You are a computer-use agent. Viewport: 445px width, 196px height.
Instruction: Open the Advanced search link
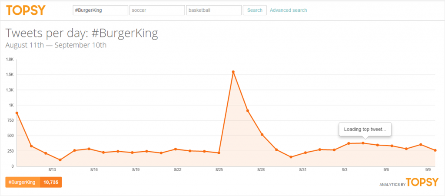click(289, 10)
